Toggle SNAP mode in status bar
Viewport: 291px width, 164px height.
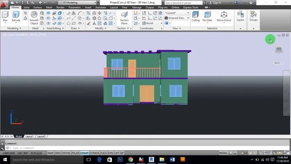(50, 153)
